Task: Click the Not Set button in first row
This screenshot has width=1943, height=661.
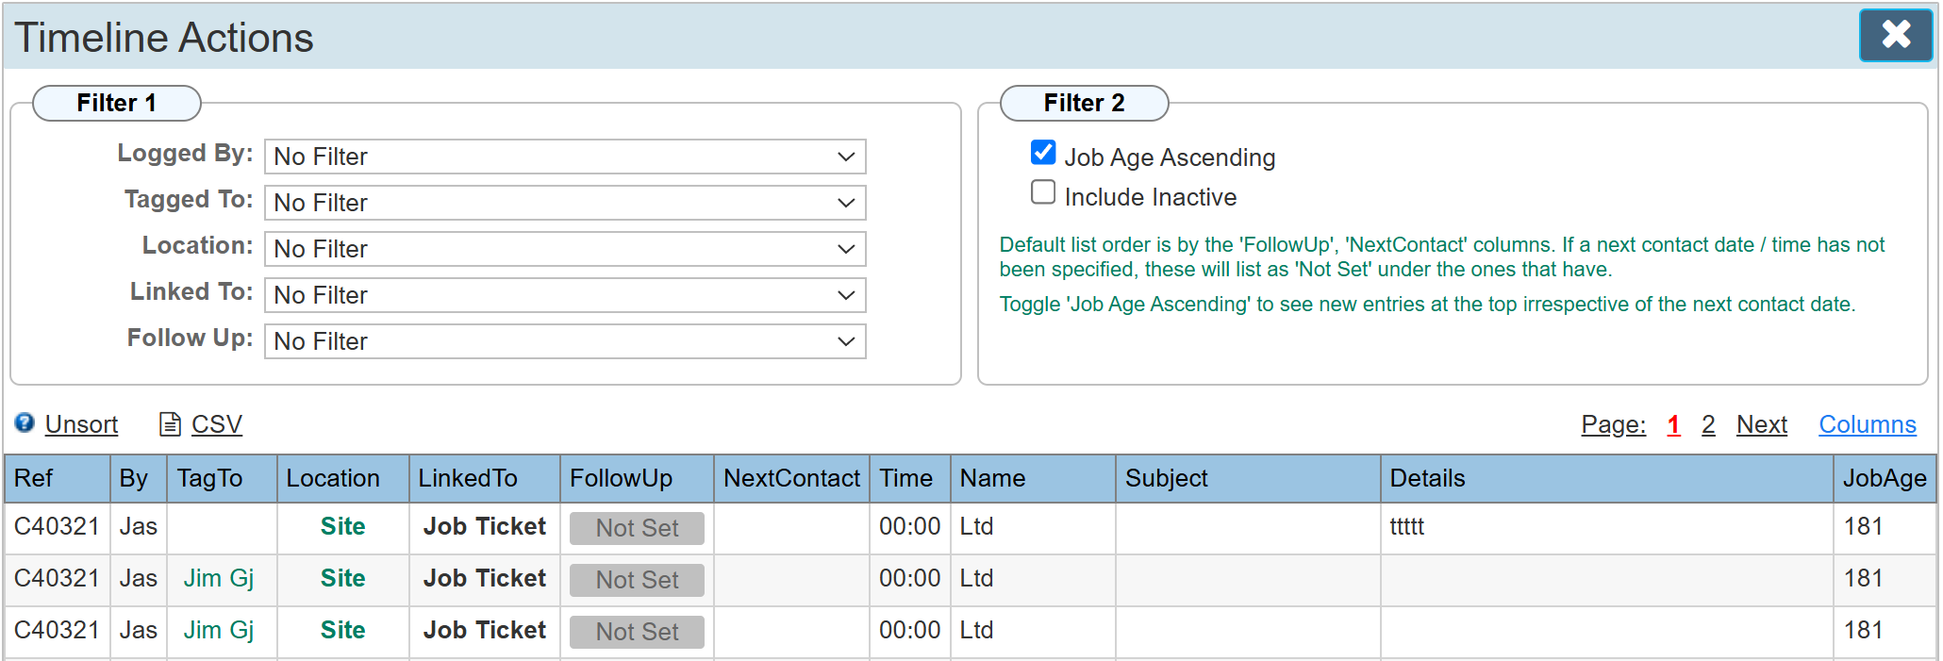Action: (x=637, y=528)
